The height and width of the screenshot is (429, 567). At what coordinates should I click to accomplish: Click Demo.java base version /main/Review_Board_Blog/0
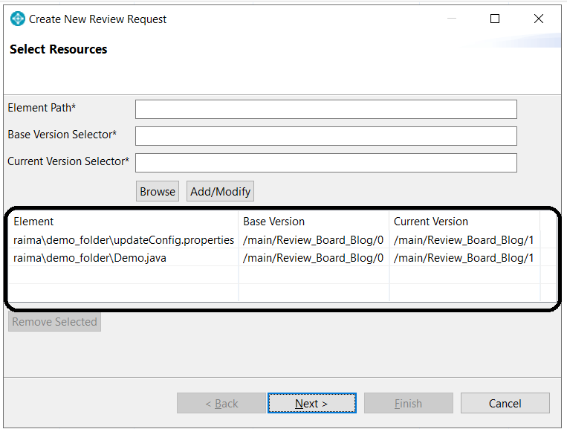[313, 257]
